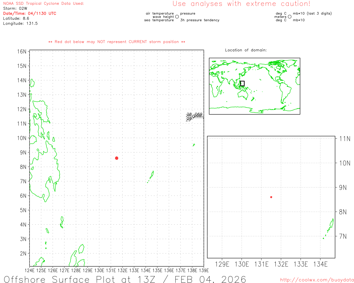Image resolution: width=354 pixels, height=283 pixels.
Task: Click the '2N' label on main map axis
Action: point(23,253)
